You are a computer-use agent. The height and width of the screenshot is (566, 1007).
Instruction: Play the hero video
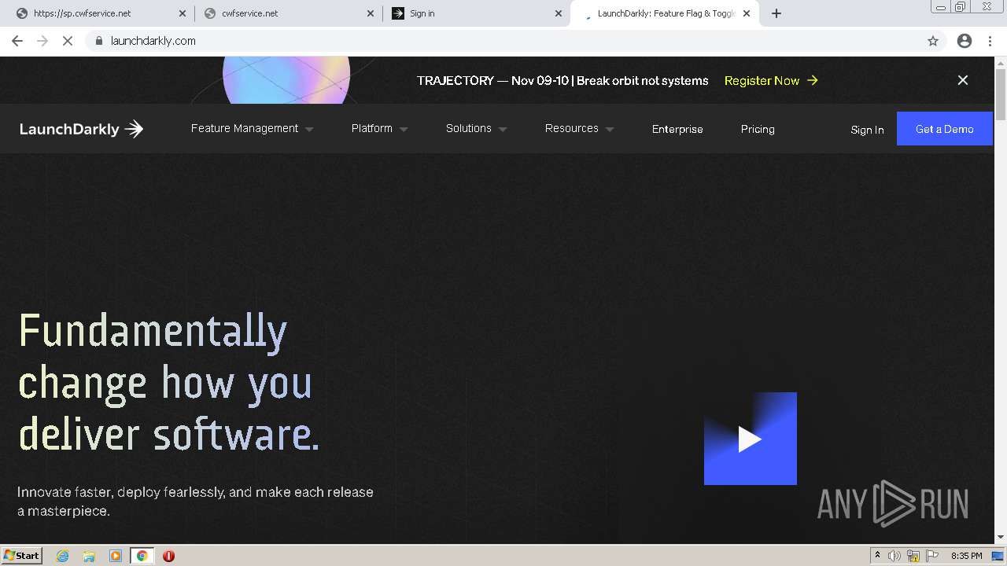coord(751,439)
